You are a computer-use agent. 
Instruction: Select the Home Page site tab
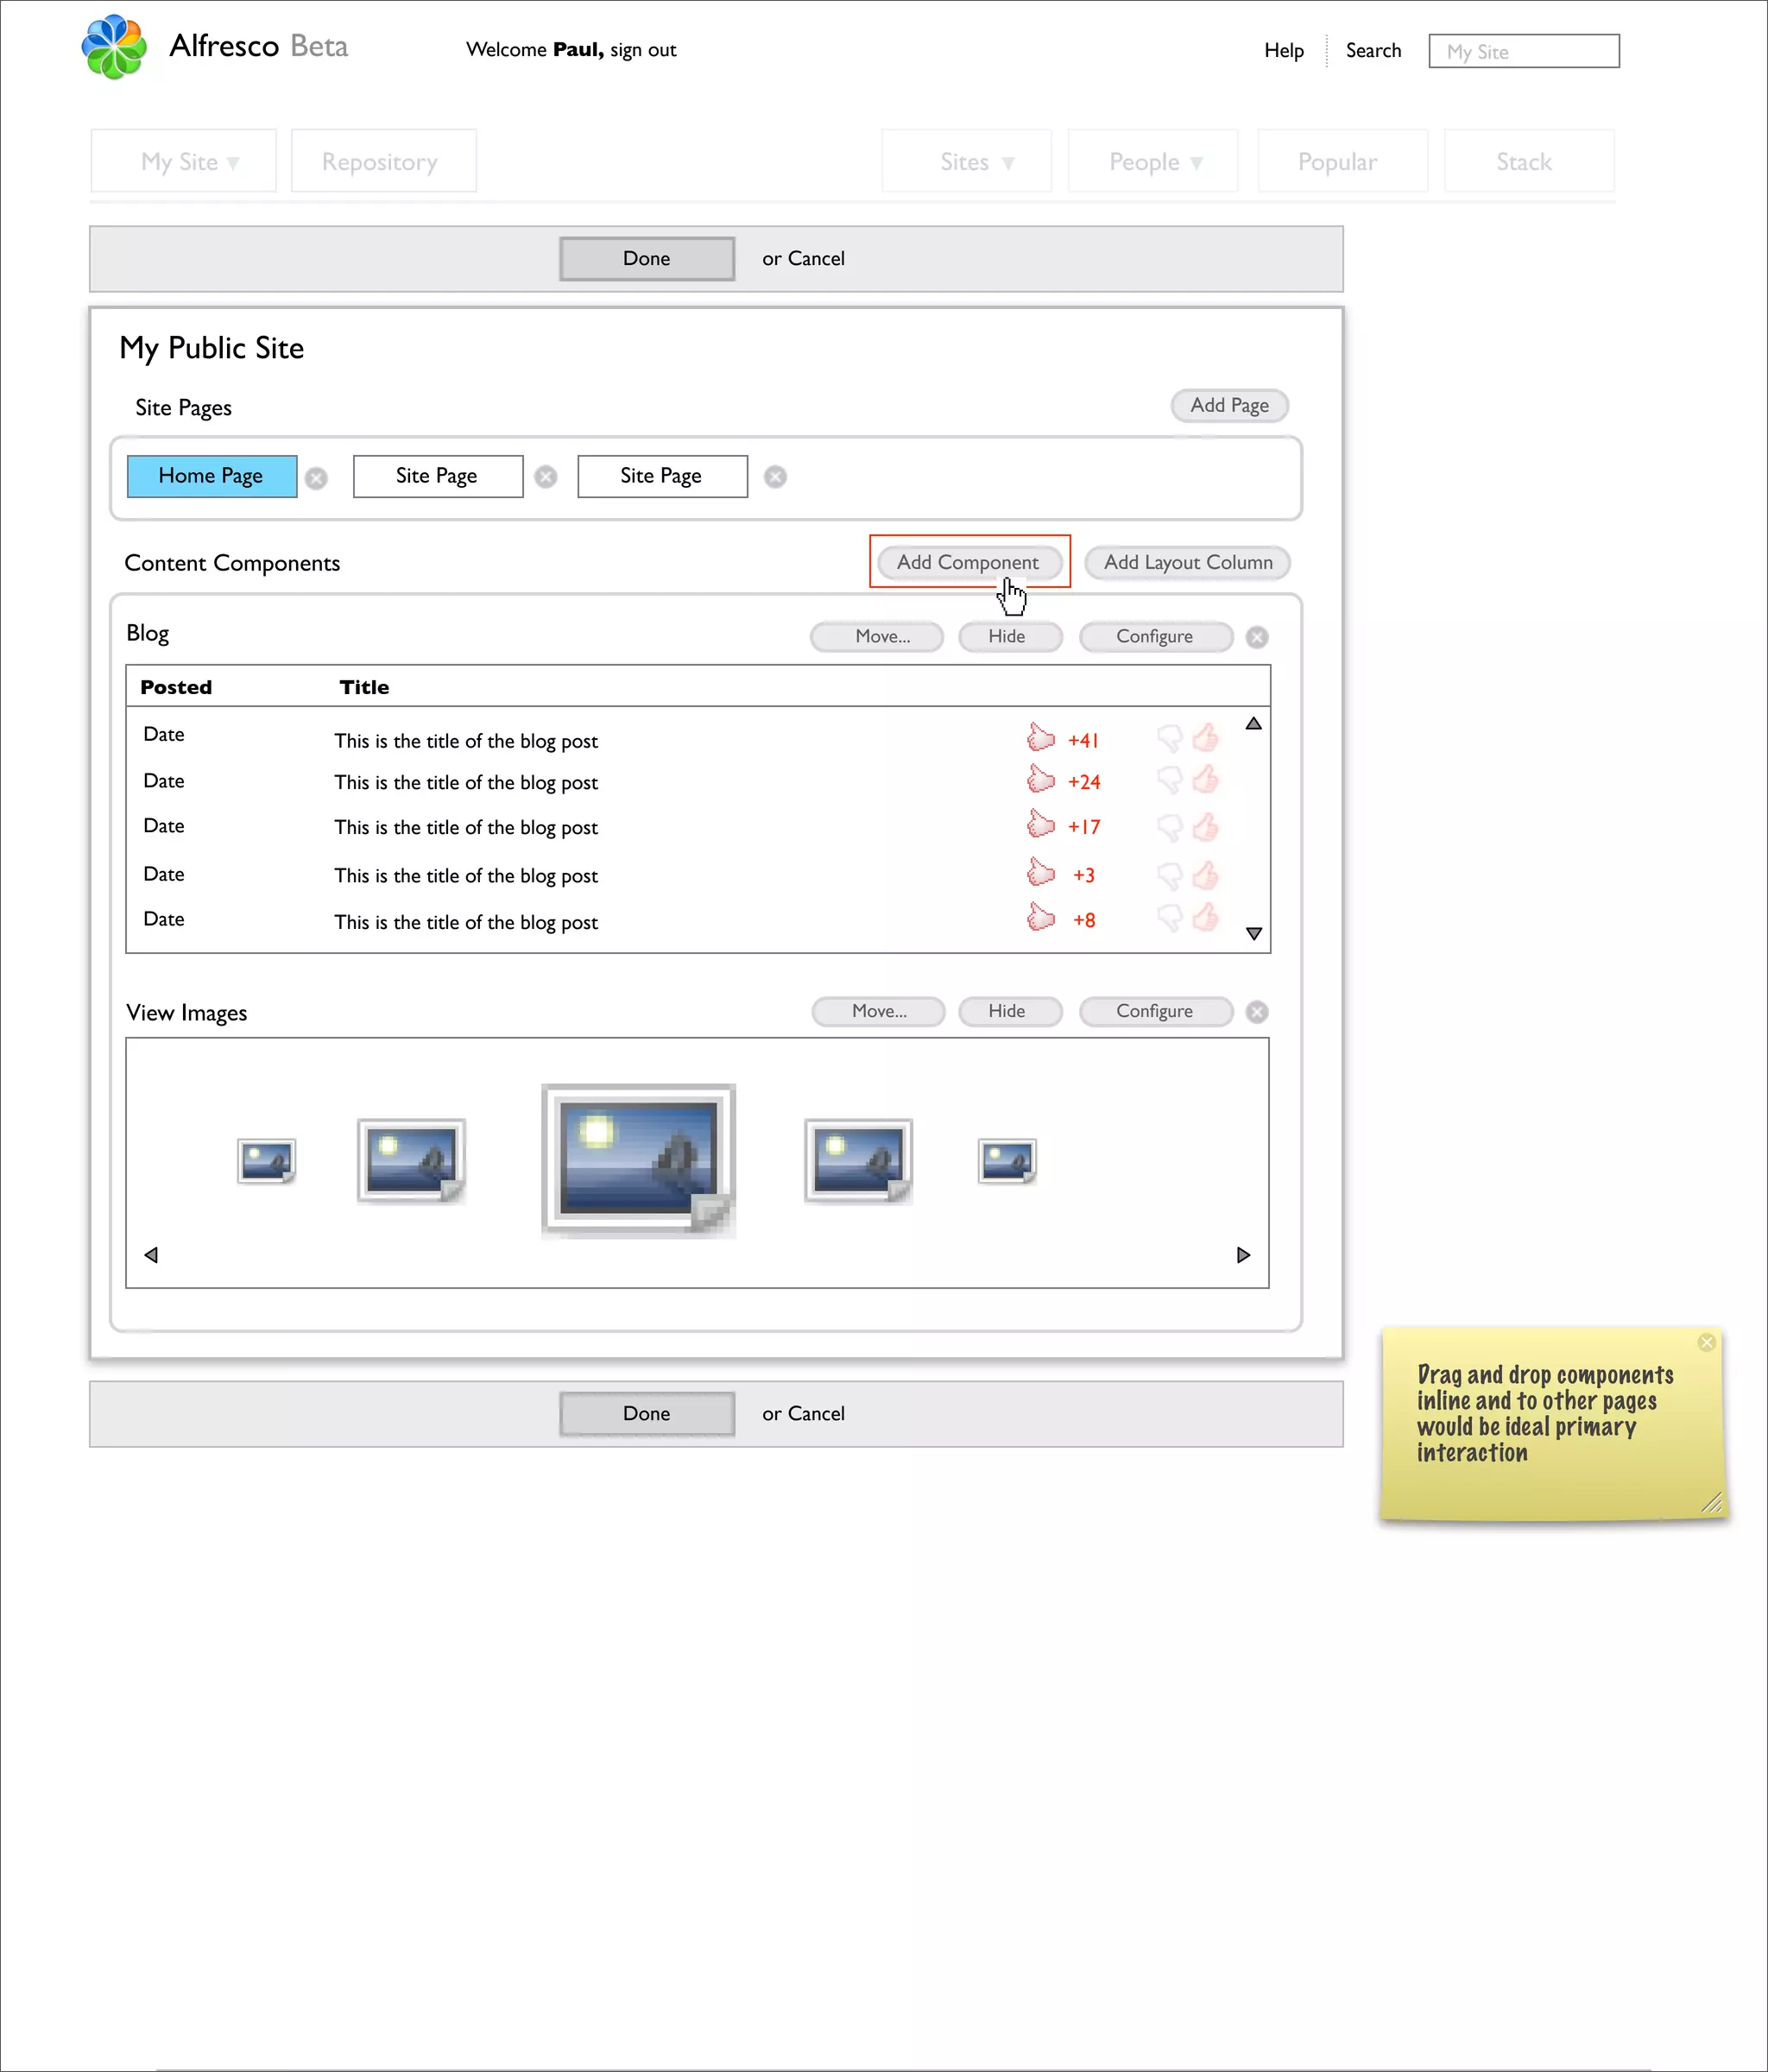[212, 476]
